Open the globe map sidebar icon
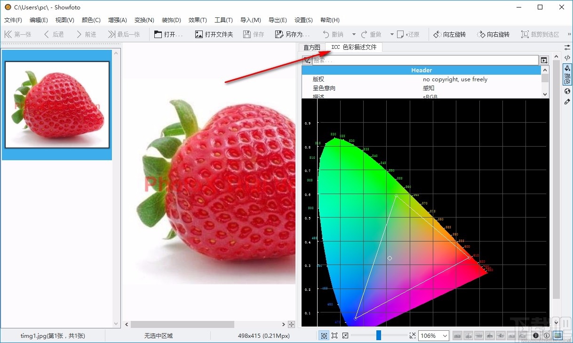The width and height of the screenshot is (573, 343). tap(567, 91)
